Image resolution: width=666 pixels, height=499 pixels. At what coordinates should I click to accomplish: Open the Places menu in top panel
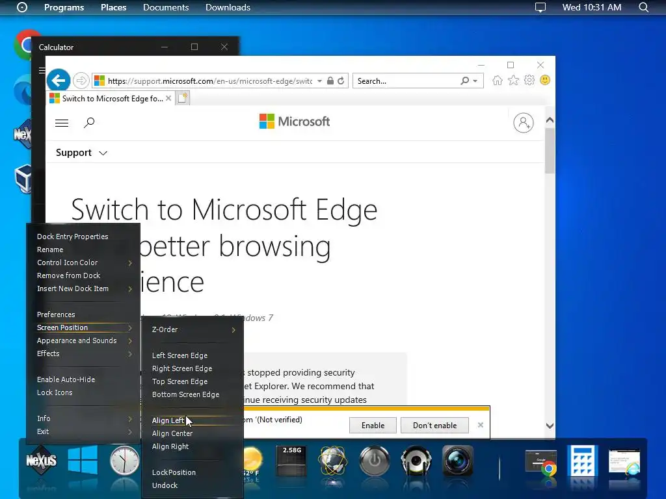113,7
